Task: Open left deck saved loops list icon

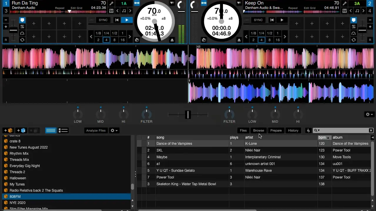Action: click(x=22, y=27)
